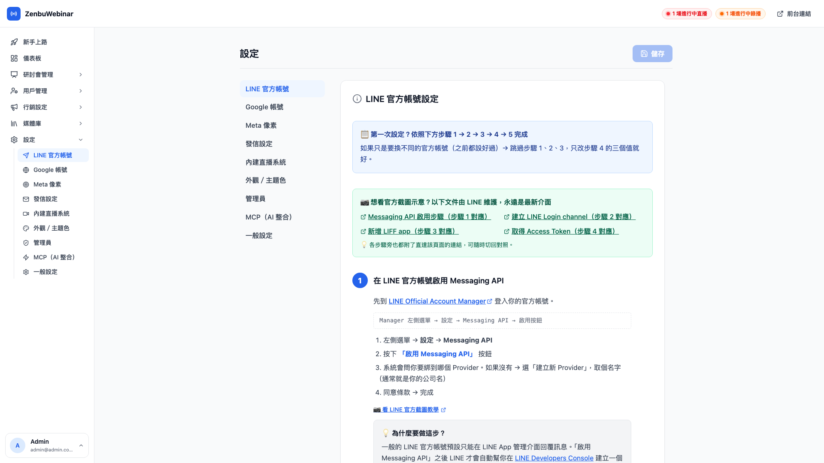Select the 管理員 settings tab
Viewport: 824px width, 463px height.
[282, 199]
